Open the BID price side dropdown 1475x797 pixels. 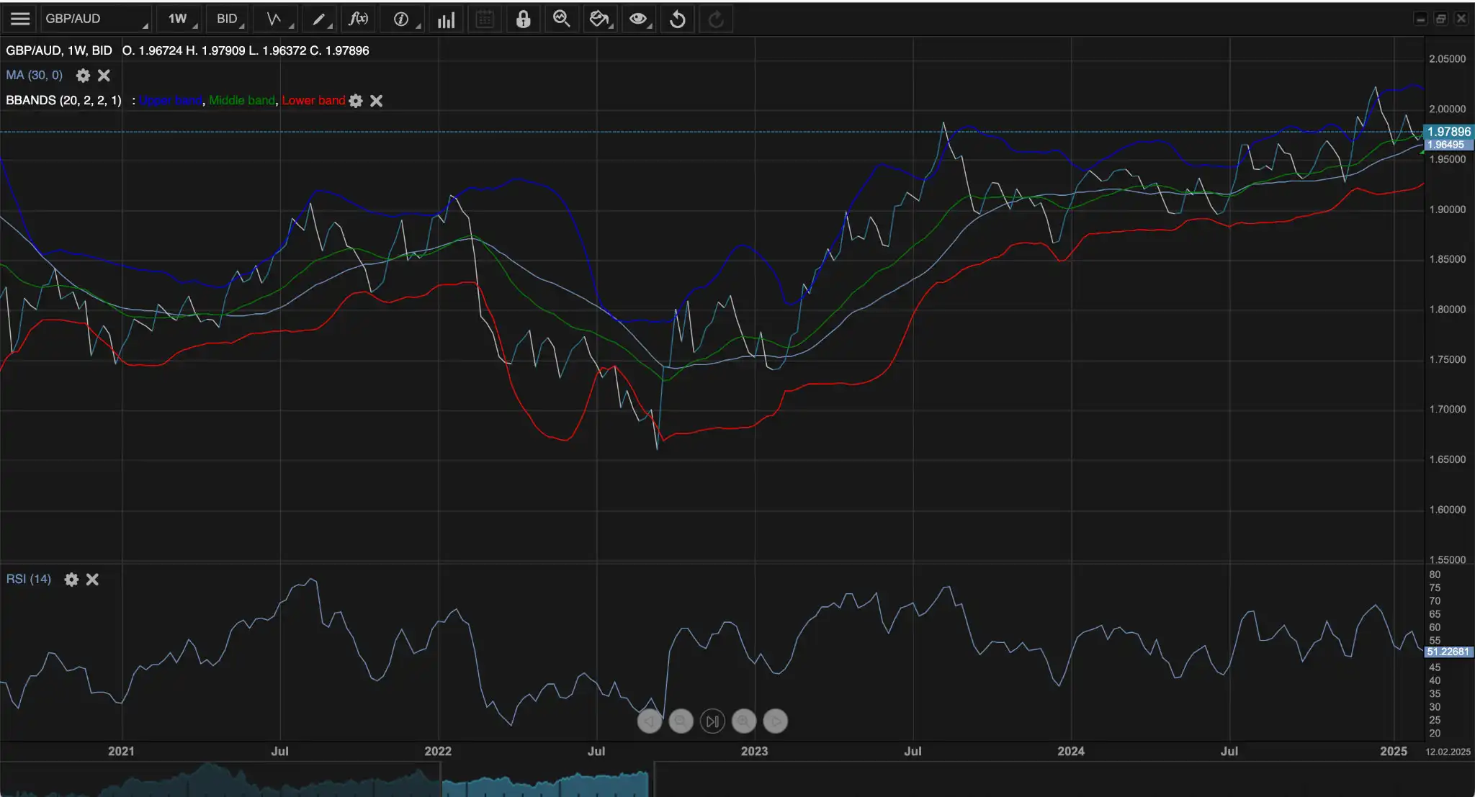point(229,19)
